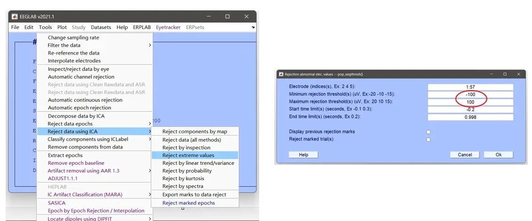The height and width of the screenshot is (221, 532).
Task: Choose Extract epochs
Action: tap(95, 155)
